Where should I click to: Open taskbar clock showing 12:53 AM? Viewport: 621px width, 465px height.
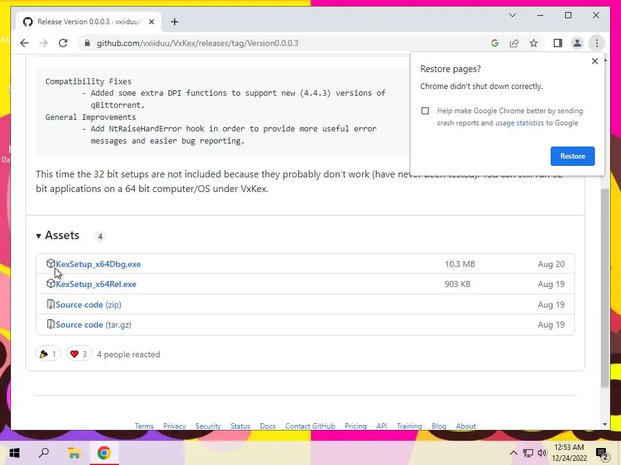(x=569, y=453)
